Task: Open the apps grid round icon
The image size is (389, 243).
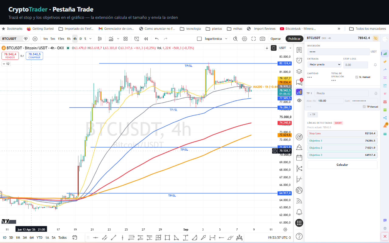Action: point(299,223)
